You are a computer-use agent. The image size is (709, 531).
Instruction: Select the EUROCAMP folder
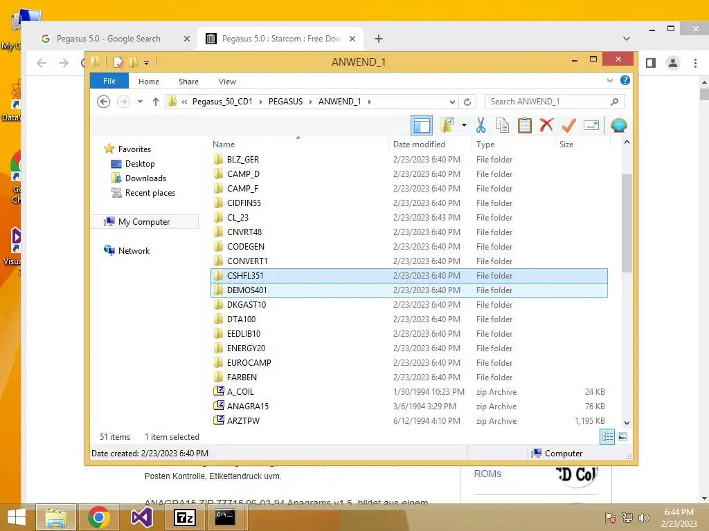[409, 362]
